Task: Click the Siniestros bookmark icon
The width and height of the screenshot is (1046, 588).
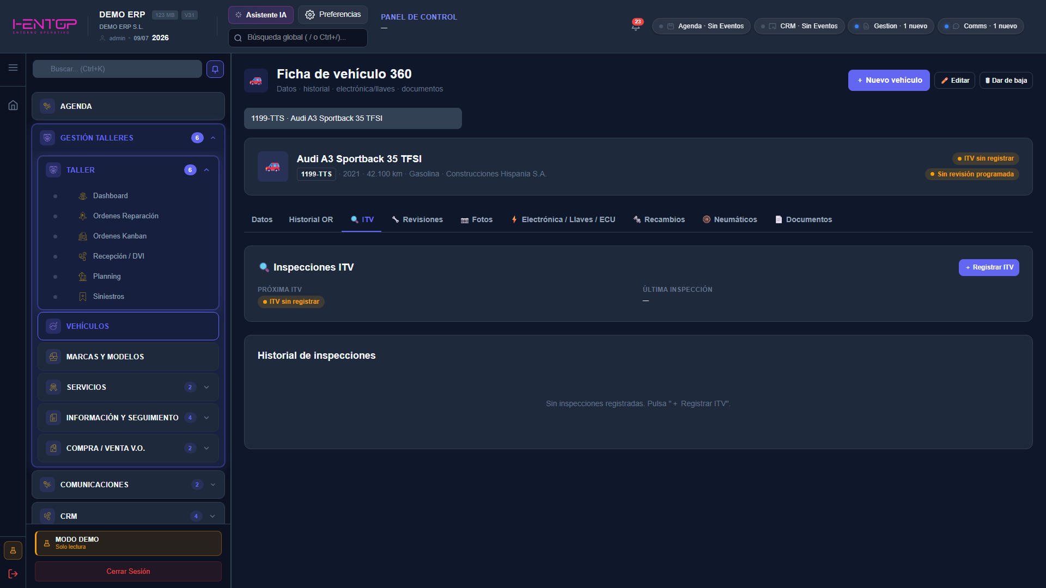Action: (x=83, y=297)
